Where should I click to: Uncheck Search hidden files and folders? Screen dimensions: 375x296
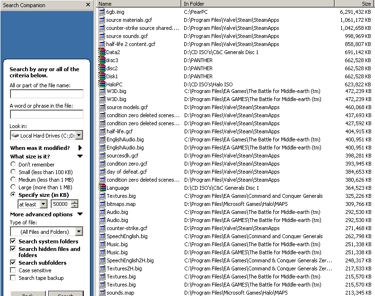(x=13, y=249)
